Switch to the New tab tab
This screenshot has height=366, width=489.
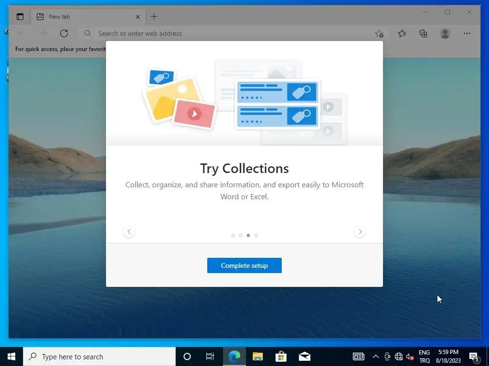point(88,17)
